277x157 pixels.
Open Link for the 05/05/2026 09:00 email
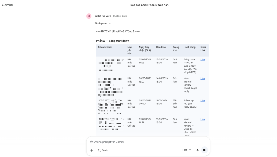(203, 100)
